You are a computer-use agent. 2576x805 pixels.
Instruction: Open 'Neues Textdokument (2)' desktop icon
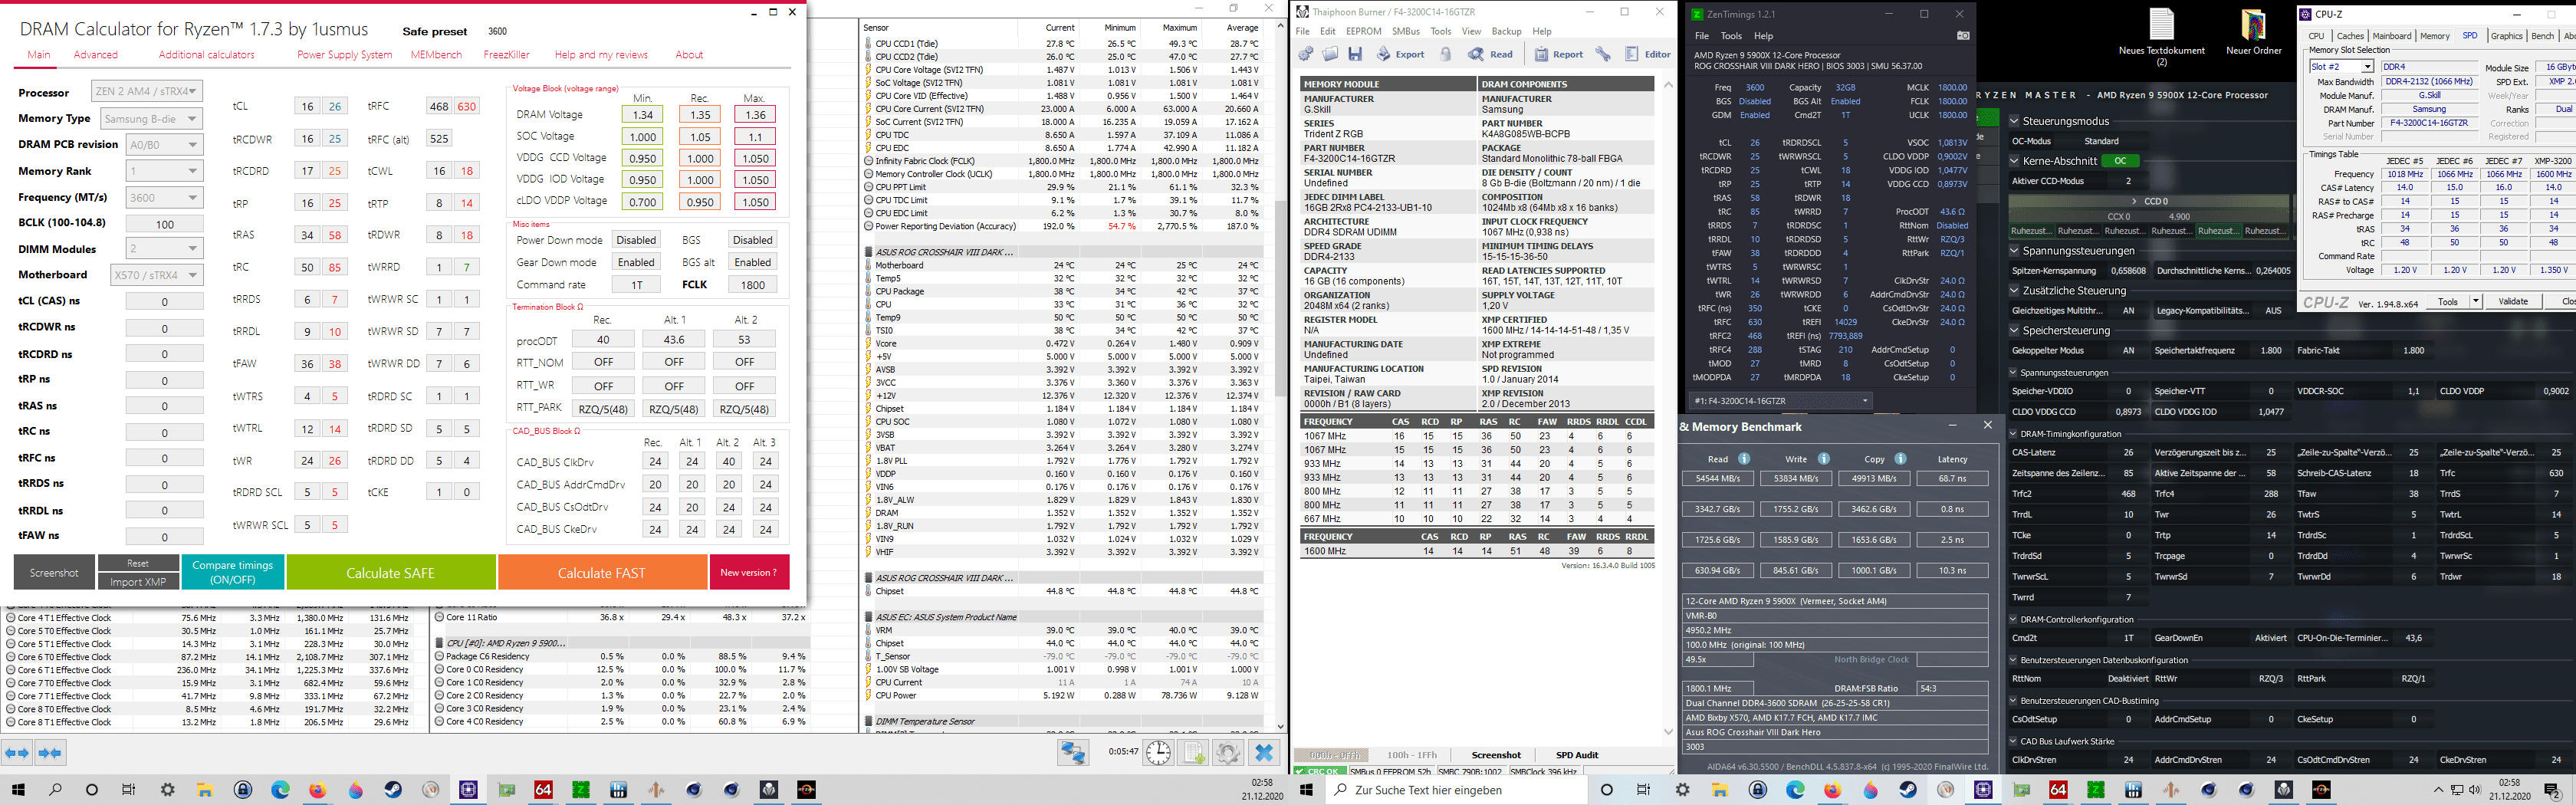point(2161,38)
